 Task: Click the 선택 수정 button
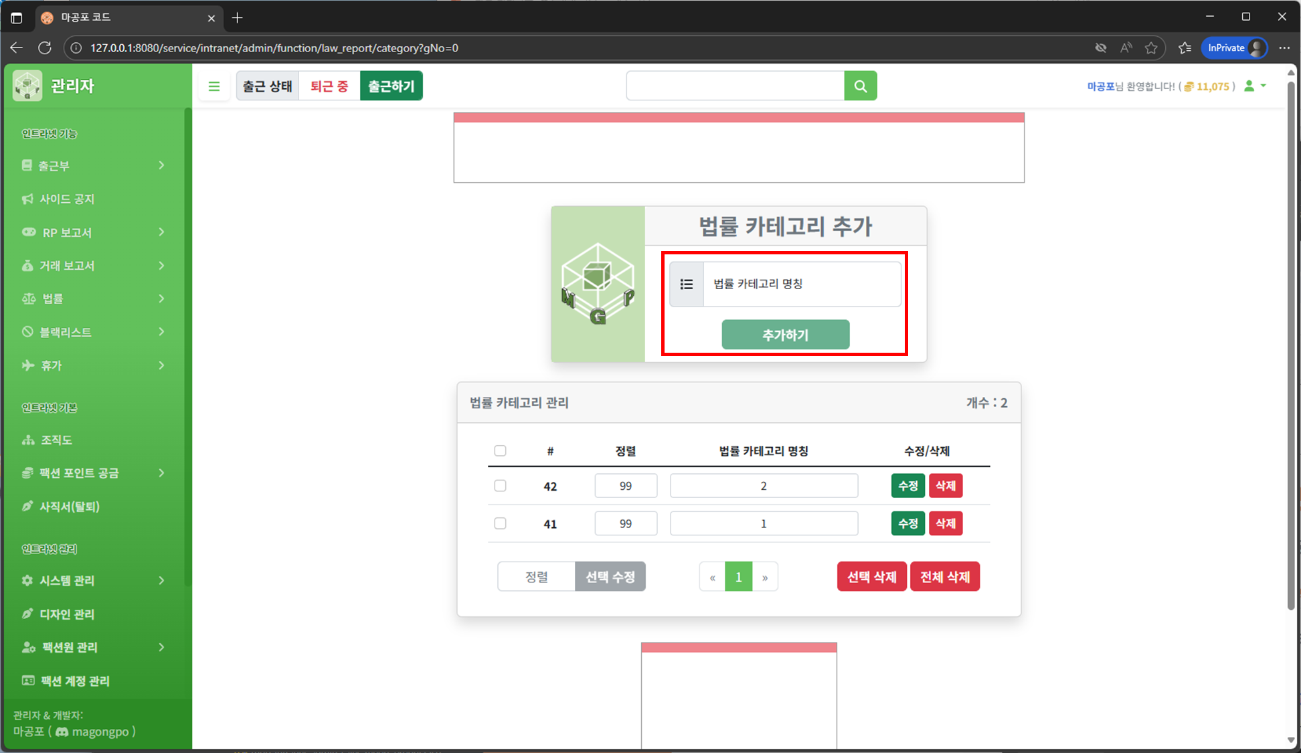(x=610, y=576)
